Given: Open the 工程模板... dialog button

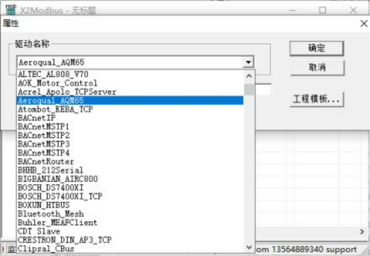Looking at the screenshot, I should 316,99.
